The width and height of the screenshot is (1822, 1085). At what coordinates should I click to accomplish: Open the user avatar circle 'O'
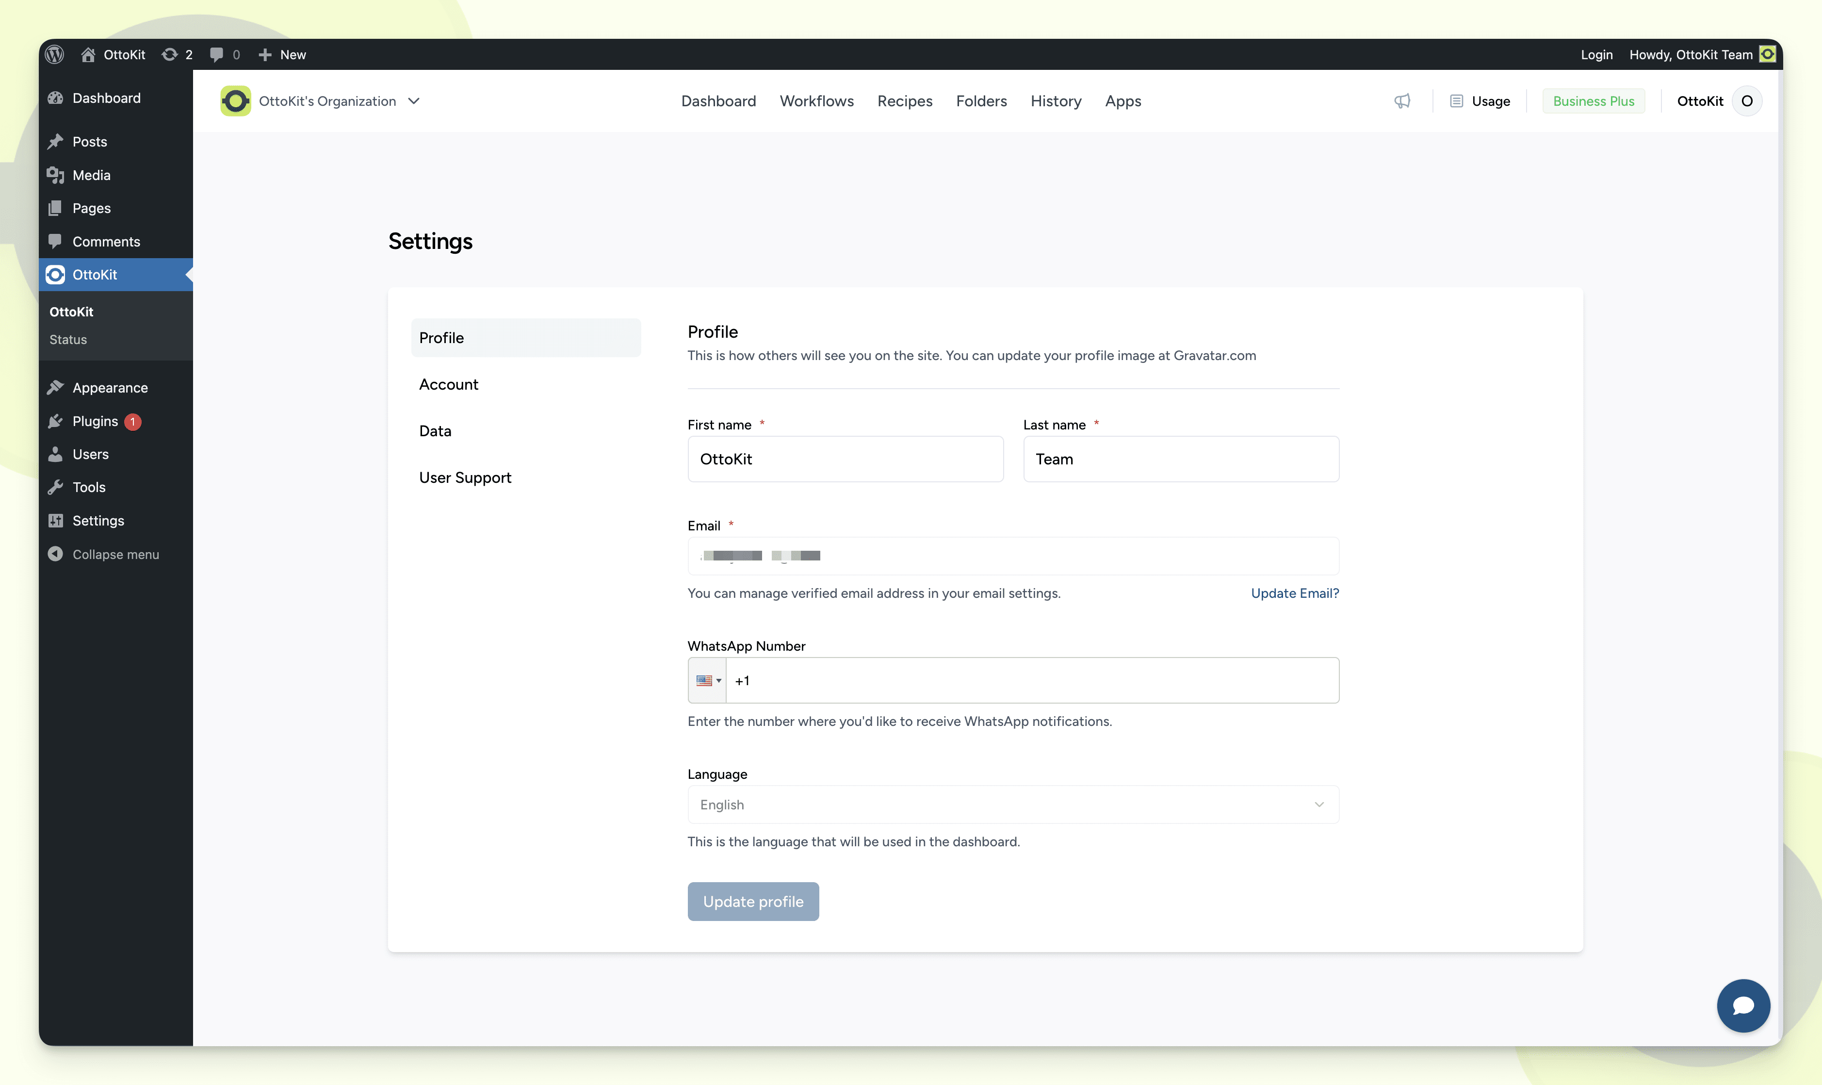[x=1747, y=101]
